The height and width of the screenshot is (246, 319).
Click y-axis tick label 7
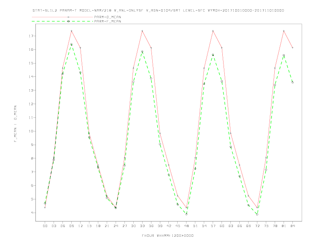point(32,172)
